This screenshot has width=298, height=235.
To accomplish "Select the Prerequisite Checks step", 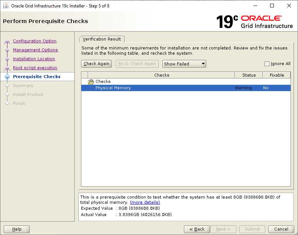I will pyautogui.click(x=37, y=77).
